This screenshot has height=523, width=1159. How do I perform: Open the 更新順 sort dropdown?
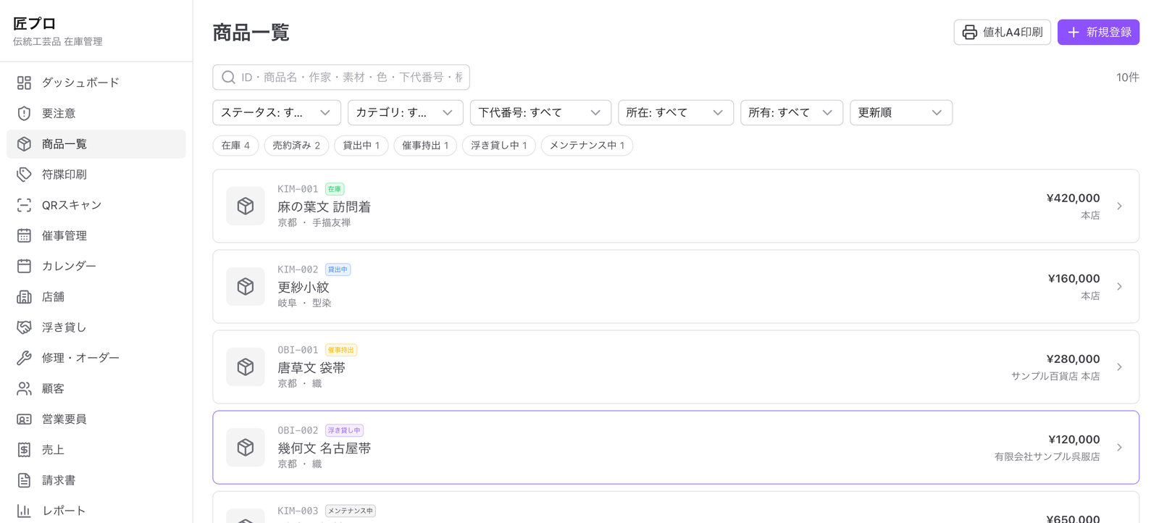(x=900, y=112)
